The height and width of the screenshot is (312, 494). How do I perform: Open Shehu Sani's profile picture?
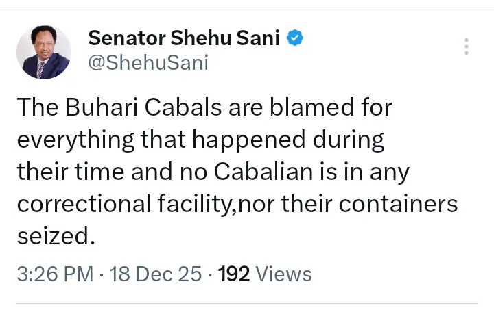click(43, 52)
